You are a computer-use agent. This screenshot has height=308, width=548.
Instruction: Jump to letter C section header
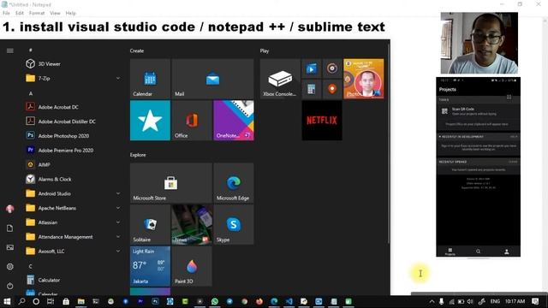(31, 266)
